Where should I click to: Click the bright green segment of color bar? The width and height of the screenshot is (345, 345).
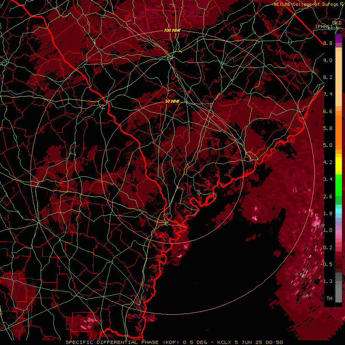tap(338, 186)
